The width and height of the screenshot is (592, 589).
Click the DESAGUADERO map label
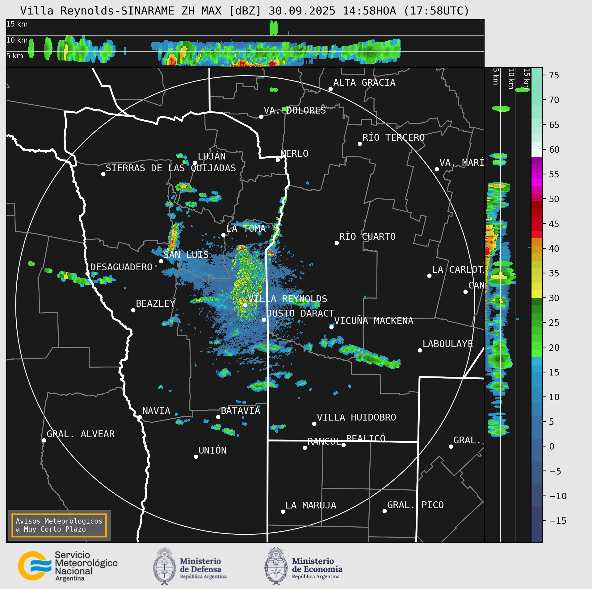121,267
